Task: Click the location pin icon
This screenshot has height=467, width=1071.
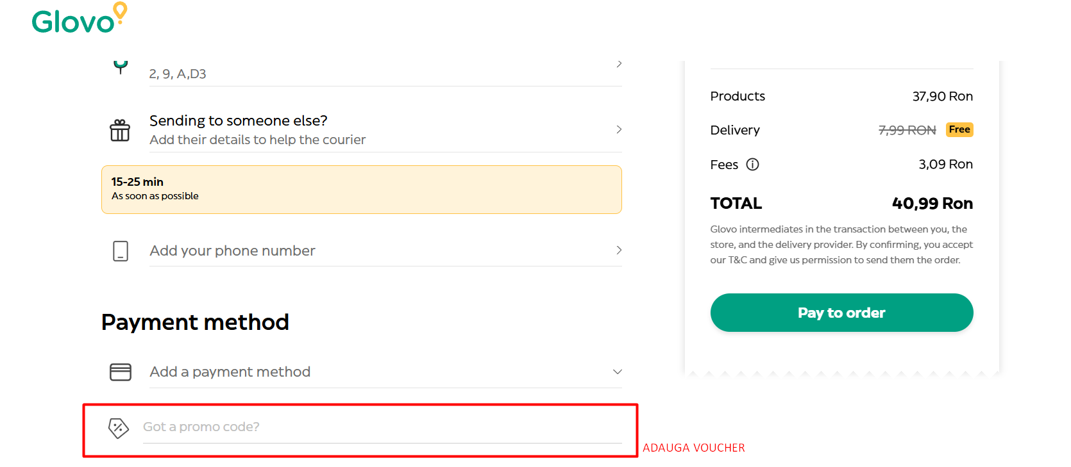Action: click(121, 66)
